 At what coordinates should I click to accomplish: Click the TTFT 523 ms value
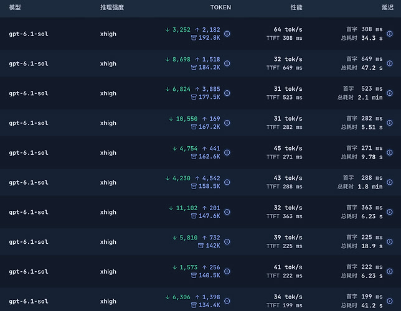pos(285,98)
